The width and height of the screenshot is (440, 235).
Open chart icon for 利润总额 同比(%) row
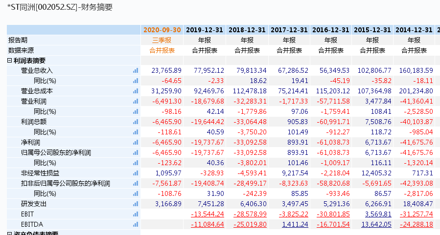pyautogui.click(x=136, y=132)
